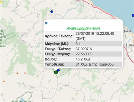Click depth value 15.2 Χλμ
This screenshot has width=134, height=102.
(x=83, y=59)
